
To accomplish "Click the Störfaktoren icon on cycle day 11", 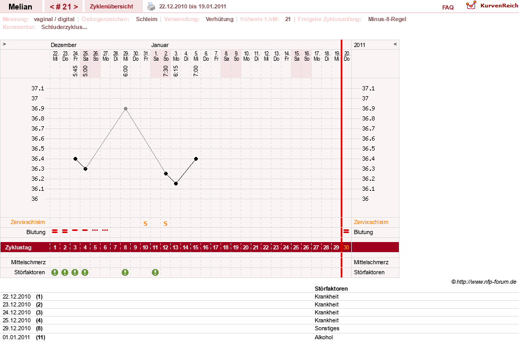I will click(155, 272).
